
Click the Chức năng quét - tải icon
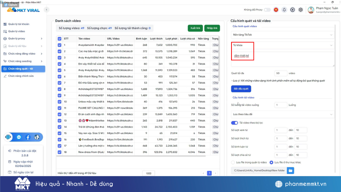[5, 69]
